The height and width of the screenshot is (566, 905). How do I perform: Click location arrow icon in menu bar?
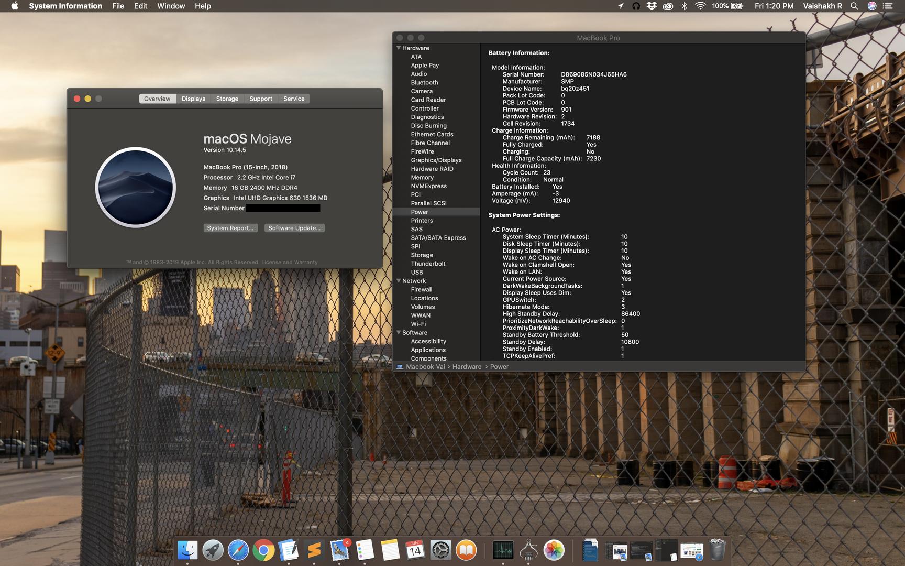tap(621, 6)
